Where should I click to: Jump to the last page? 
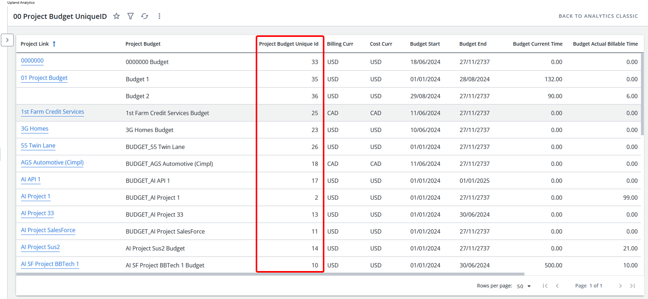632,286
